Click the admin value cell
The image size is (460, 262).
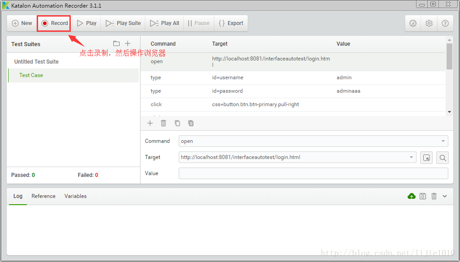coord(344,78)
